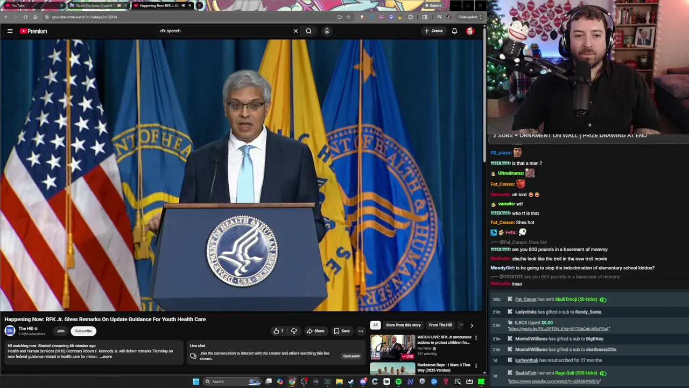Go back with browser back arrow
The image size is (689, 388).
click(6, 17)
